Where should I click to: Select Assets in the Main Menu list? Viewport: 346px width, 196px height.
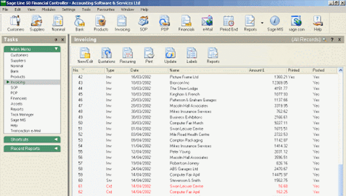(17, 104)
